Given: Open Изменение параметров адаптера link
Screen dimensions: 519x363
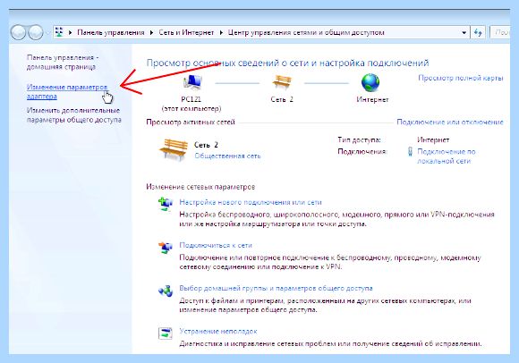Looking at the screenshot, I should pyautogui.click(x=67, y=91).
